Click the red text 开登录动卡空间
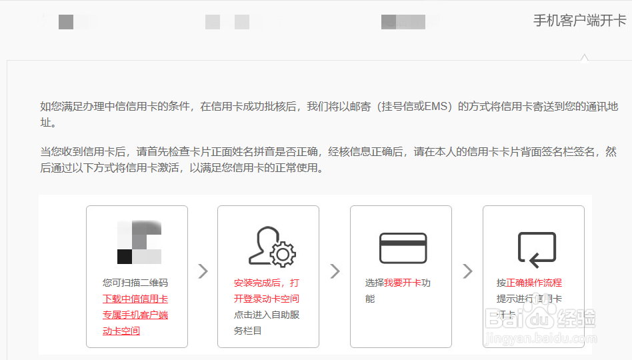 [x=267, y=299]
